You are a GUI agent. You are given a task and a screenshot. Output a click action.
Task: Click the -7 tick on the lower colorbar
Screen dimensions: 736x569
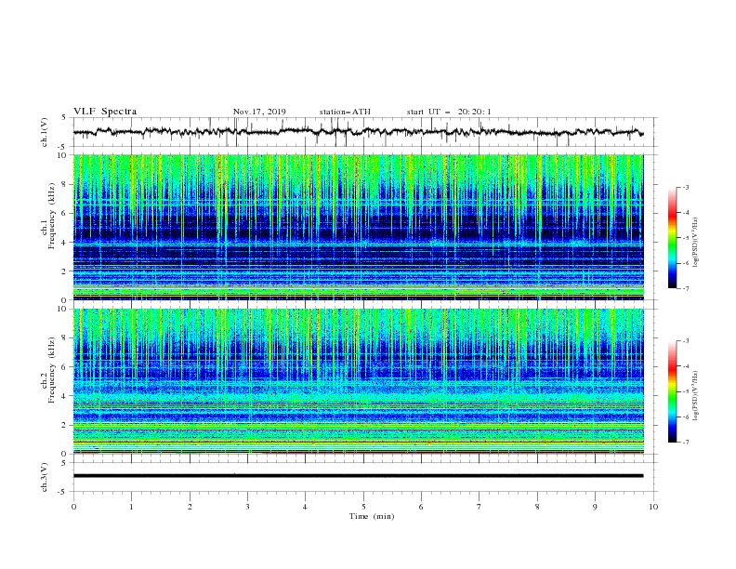(685, 442)
